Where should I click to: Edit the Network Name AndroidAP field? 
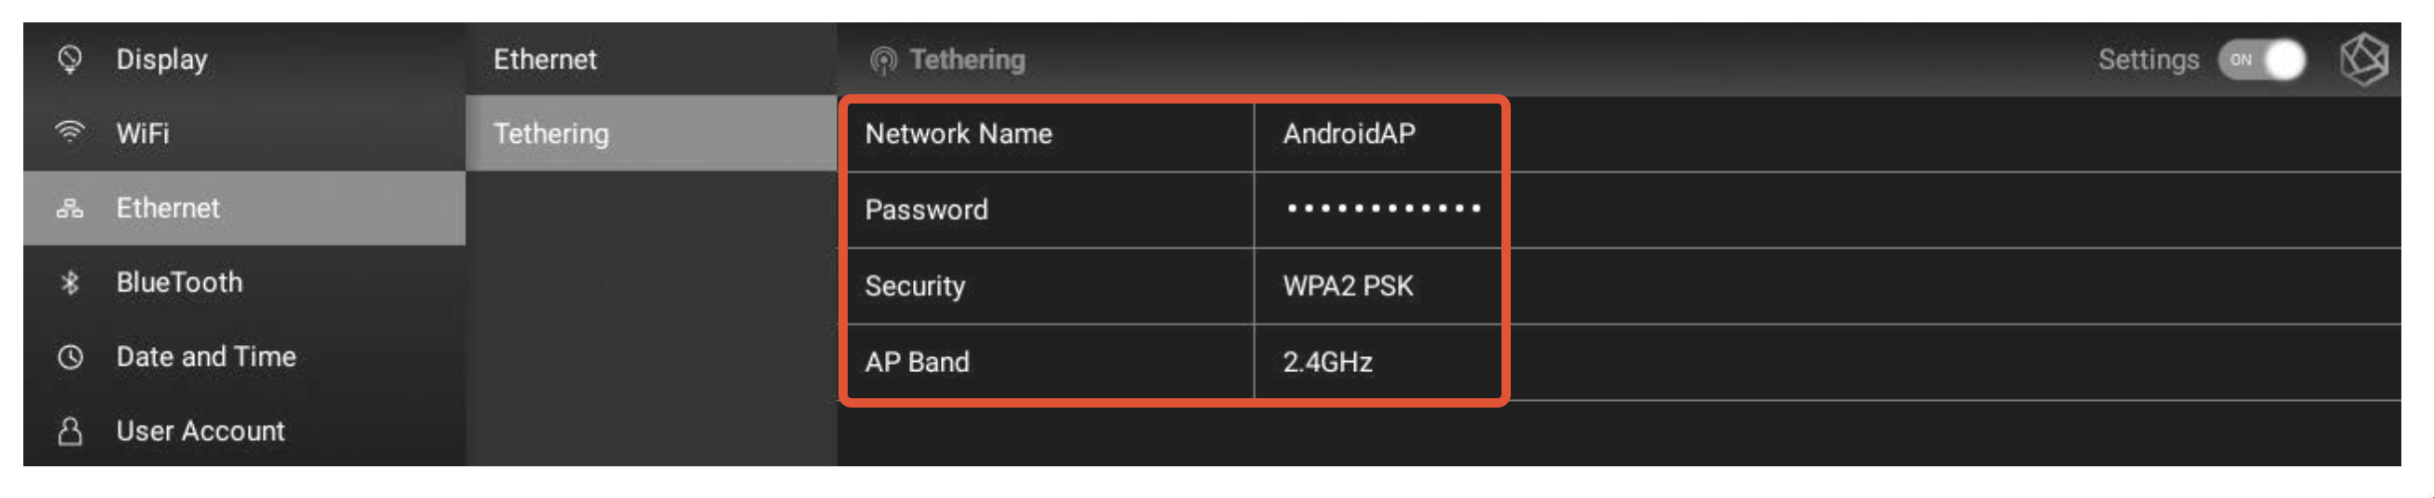click(x=1377, y=133)
